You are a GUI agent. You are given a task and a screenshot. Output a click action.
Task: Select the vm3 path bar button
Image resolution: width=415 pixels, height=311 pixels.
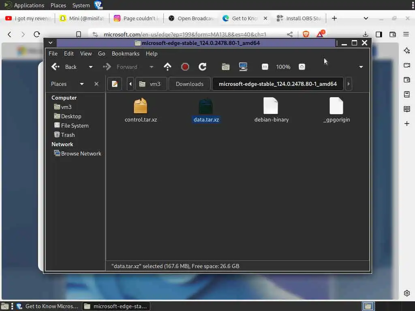tap(151, 84)
